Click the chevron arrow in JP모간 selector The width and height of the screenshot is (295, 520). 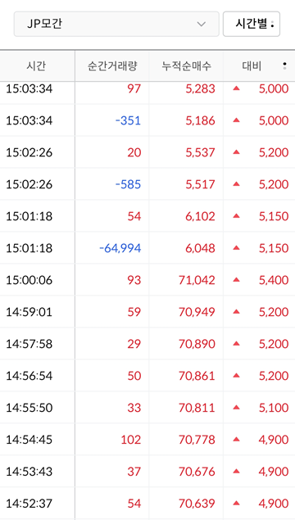pyautogui.click(x=201, y=25)
